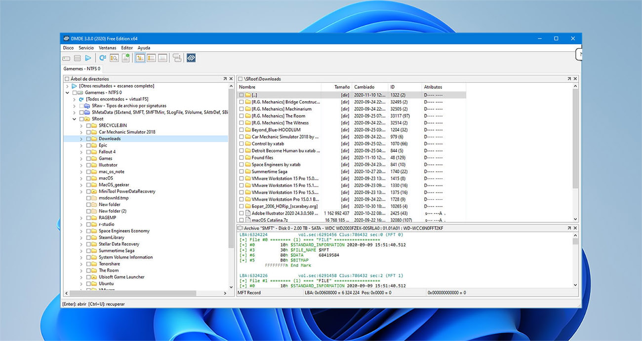642x341 pixels.
Task: Start a full scan with the magnifier icon
Action: (x=115, y=58)
